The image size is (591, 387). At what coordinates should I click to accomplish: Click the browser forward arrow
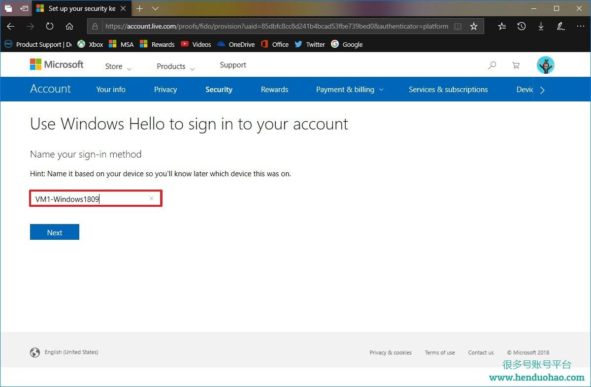[x=30, y=26]
